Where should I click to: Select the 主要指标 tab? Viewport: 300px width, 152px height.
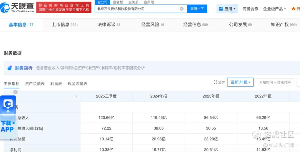coord(11,83)
